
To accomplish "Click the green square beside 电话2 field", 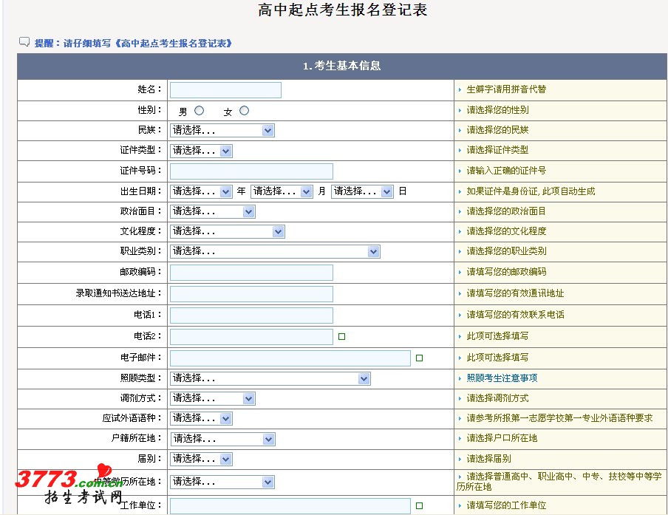I will (341, 337).
